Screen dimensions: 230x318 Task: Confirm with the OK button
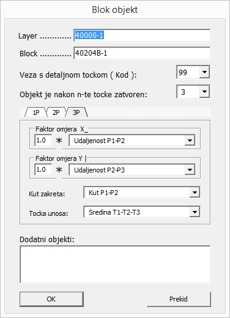(x=51, y=299)
